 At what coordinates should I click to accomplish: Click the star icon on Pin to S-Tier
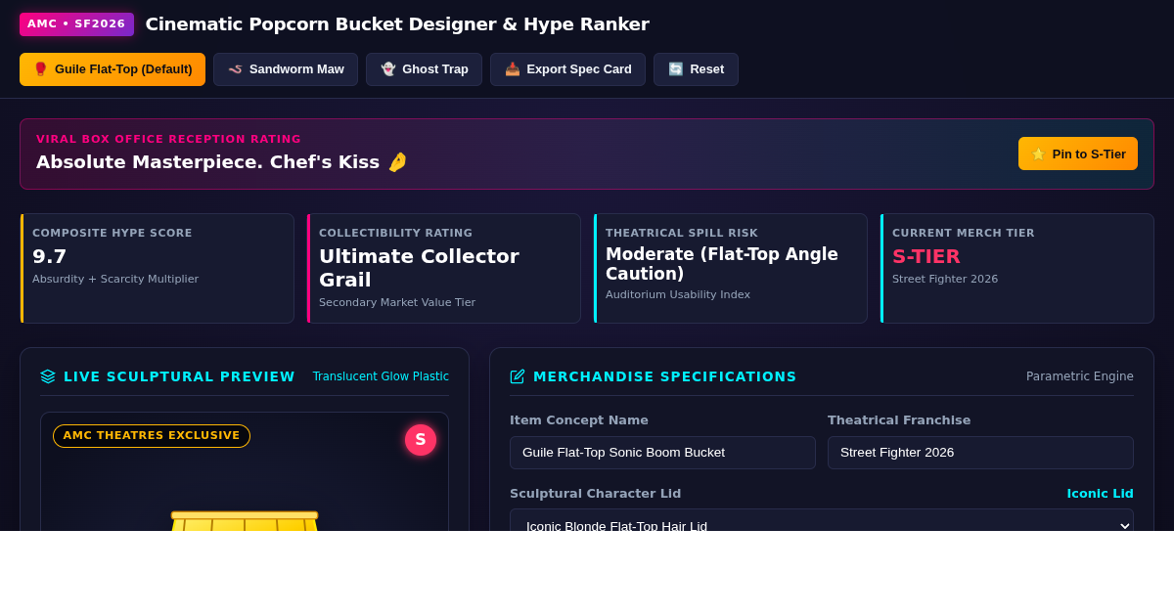[x=1038, y=154]
